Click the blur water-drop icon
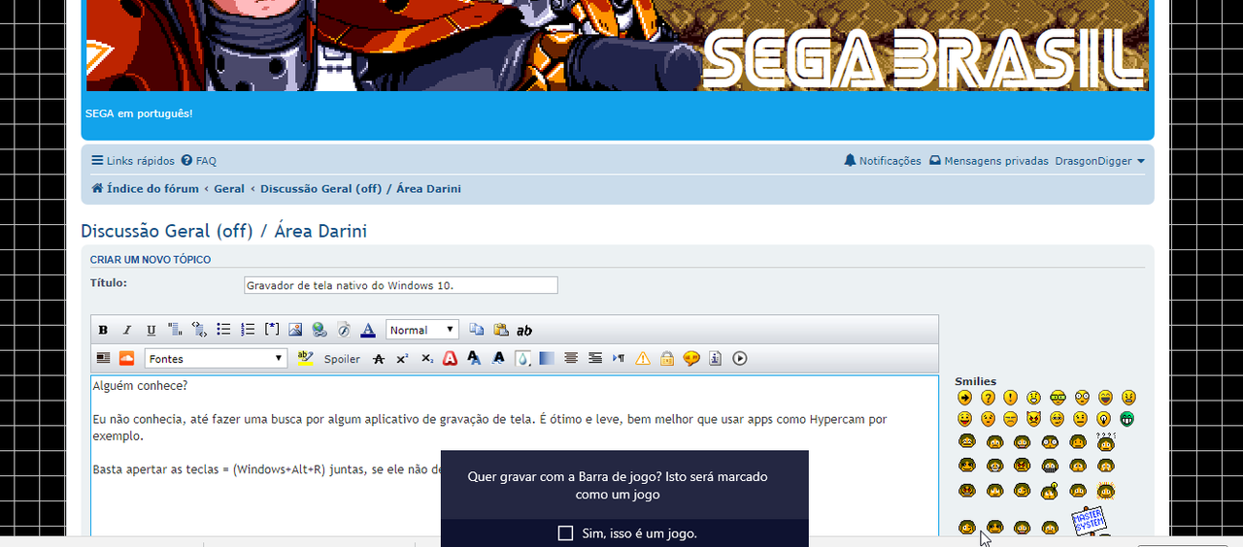The width and height of the screenshot is (1243, 547). 522,358
